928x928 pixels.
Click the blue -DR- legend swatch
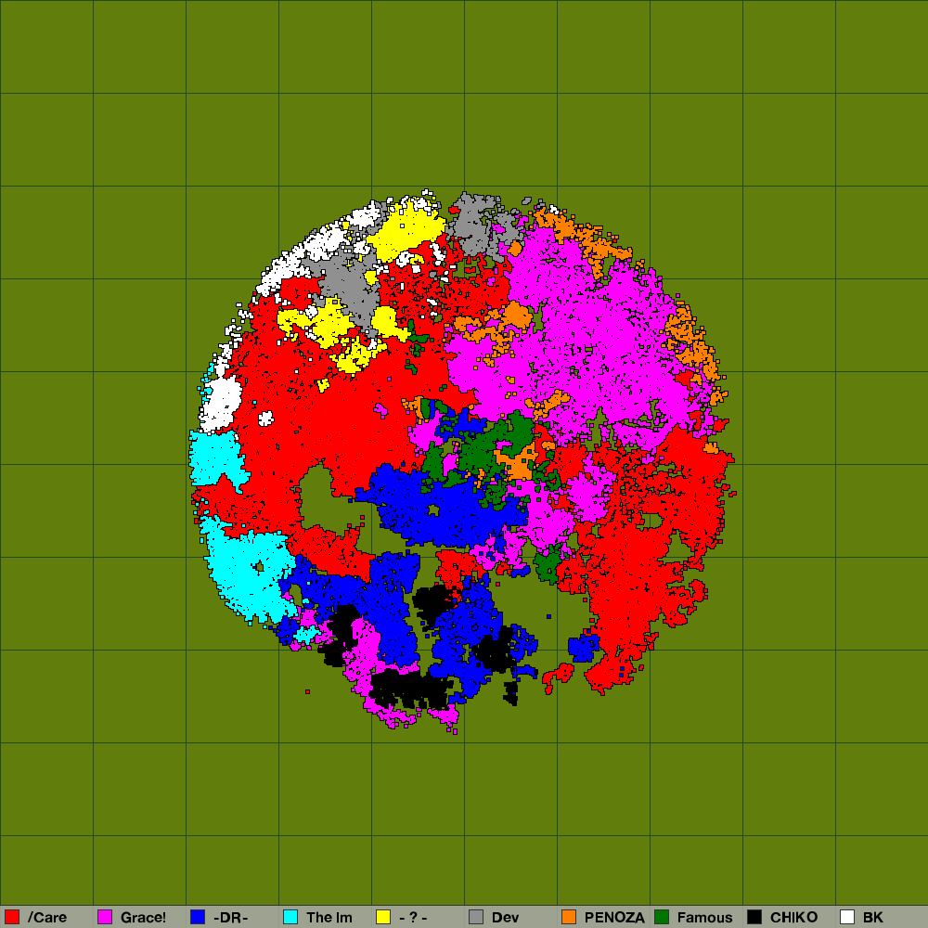pyautogui.click(x=198, y=917)
